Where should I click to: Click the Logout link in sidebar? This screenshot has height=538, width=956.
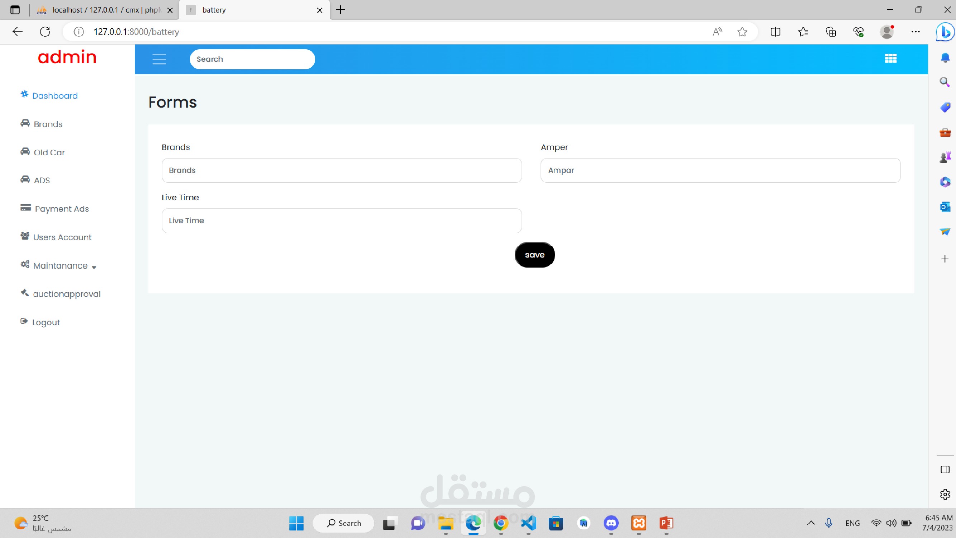(46, 322)
